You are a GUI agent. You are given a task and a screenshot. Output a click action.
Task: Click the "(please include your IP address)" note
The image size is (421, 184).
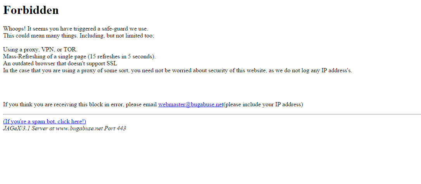tap(263, 104)
